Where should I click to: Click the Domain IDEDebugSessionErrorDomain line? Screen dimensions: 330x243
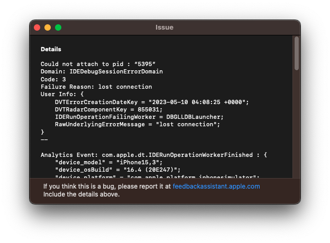pyautogui.click(x=102, y=71)
